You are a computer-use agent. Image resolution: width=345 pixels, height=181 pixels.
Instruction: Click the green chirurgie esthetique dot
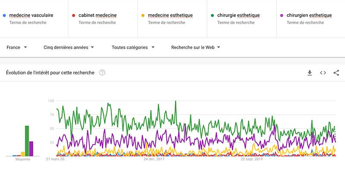pyautogui.click(x=212, y=15)
